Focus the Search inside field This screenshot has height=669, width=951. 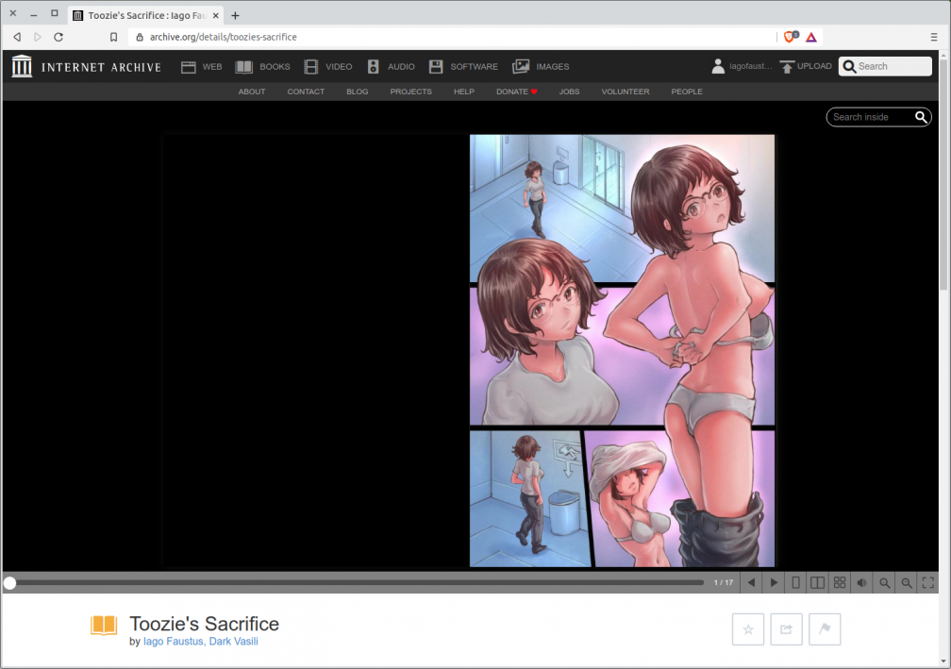pos(879,117)
